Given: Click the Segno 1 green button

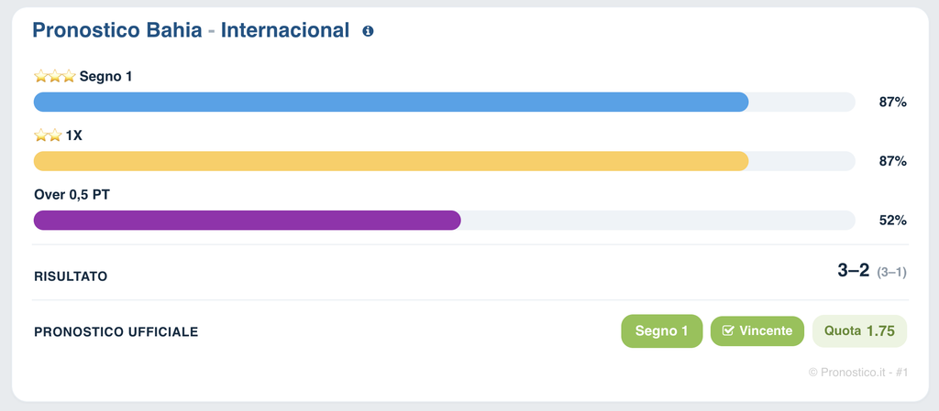Looking at the screenshot, I should [x=662, y=331].
